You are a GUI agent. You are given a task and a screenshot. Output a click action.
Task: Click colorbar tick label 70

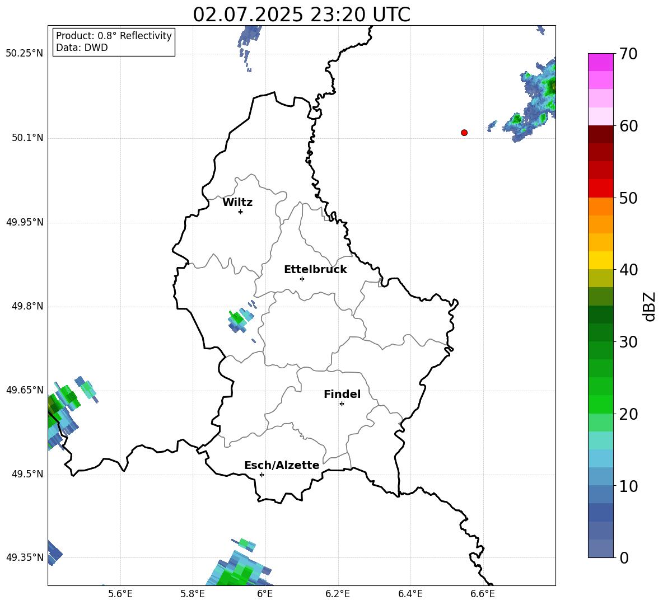pos(628,54)
